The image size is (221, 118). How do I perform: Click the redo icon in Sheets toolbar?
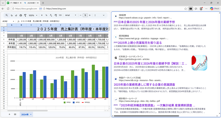click(x=16, y=15)
